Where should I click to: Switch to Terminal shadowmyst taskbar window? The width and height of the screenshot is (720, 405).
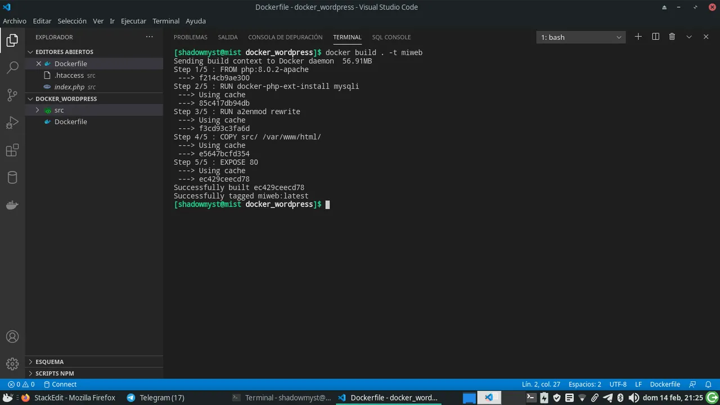(x=281, y=398)
